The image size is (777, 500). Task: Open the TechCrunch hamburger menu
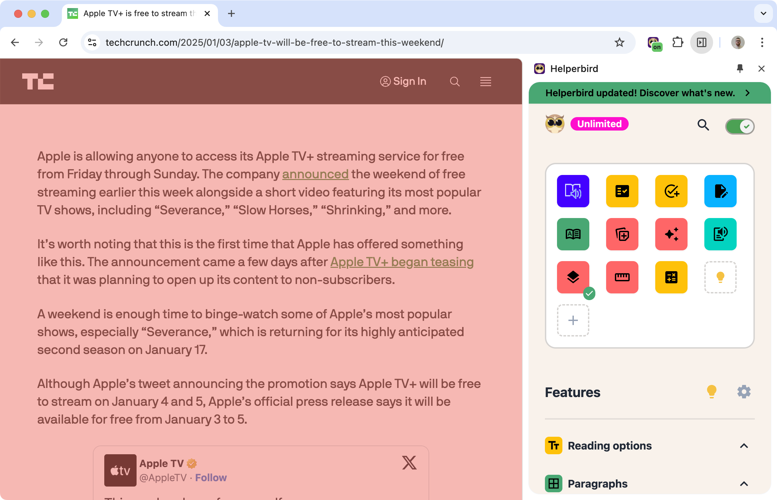485,81
